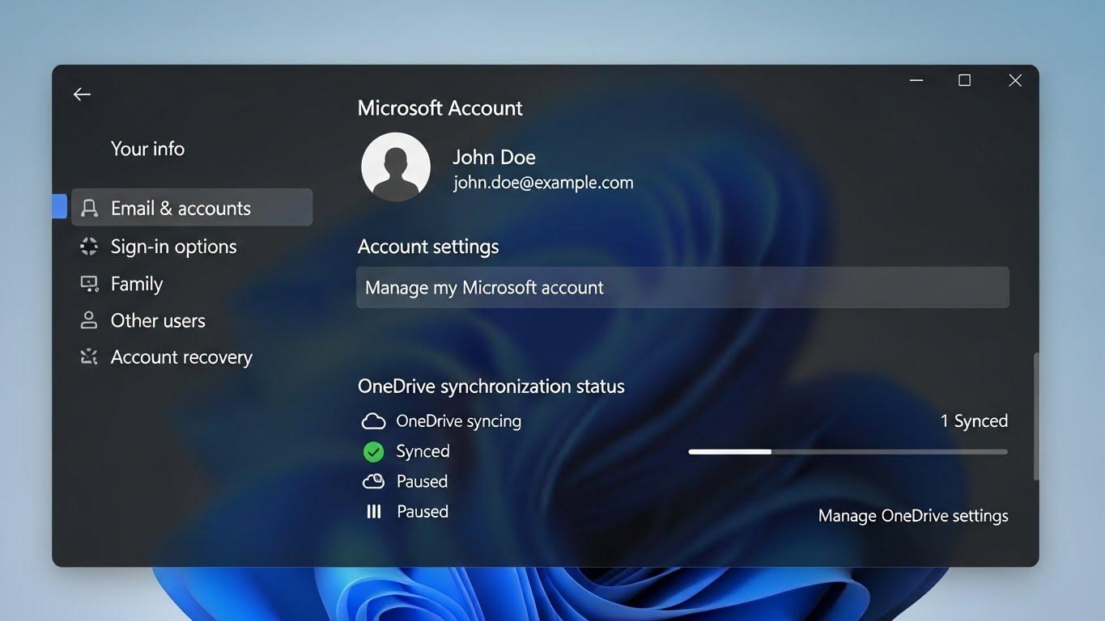The image size is (1105, 621).
Task: Click the 1 Synced status label
Action: point(974,420)
